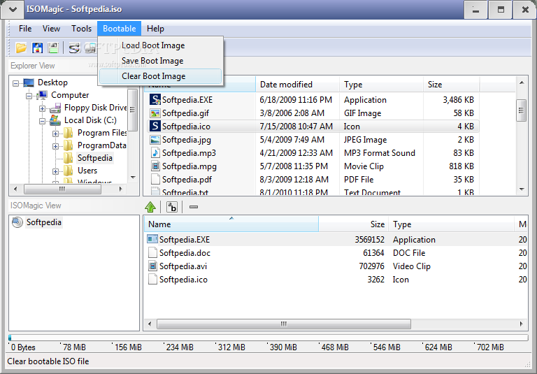Viewport: 537px width, 374px height.
Task: Expand the ProgramData folder node
Action: point(55,146)
